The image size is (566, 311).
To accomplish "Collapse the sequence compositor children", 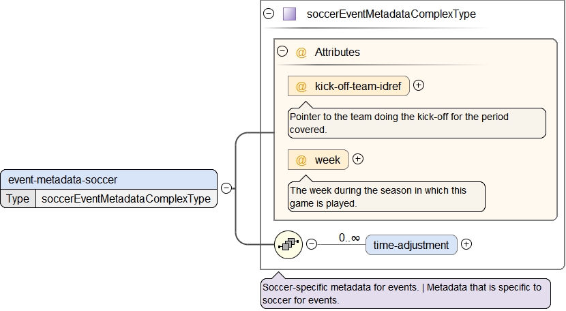I will pos(312,244).
